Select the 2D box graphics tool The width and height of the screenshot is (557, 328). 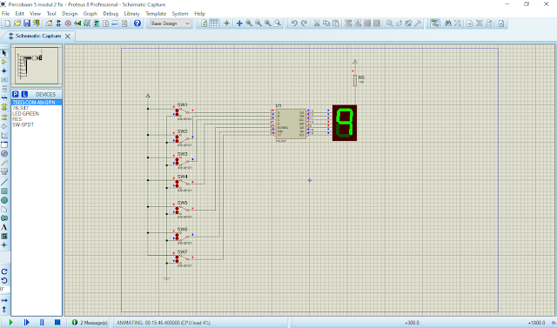coord(4,191)
